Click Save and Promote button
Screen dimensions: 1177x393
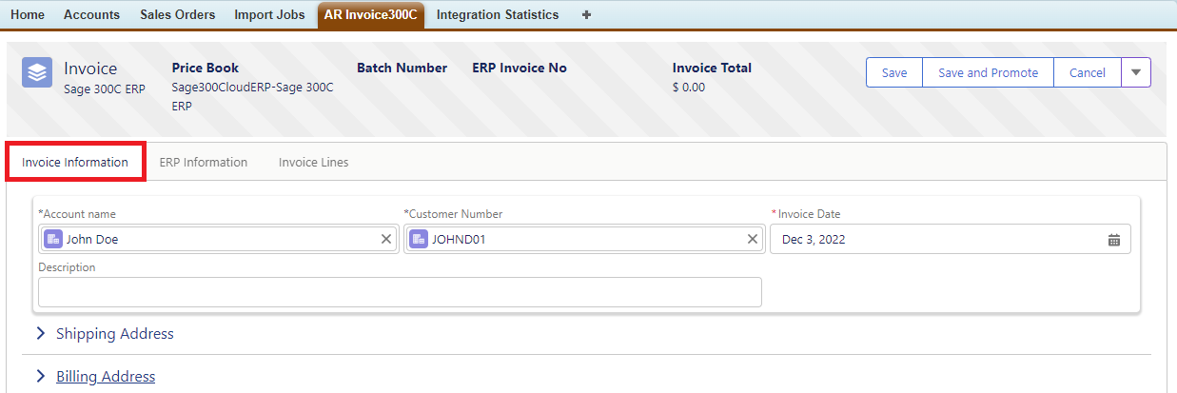pos(988,72)
